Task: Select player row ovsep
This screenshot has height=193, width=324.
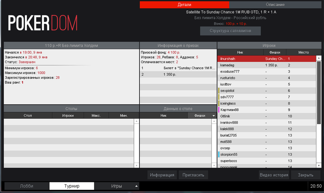Action: tap(267, 148)
